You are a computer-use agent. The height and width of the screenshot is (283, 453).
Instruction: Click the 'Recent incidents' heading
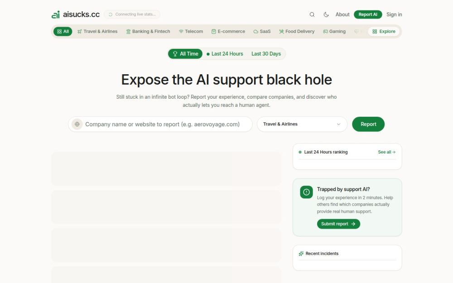[x=322, y=254]
